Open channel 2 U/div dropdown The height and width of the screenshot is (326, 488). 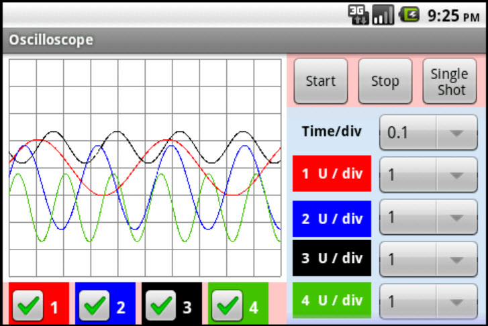coord(428,217)
